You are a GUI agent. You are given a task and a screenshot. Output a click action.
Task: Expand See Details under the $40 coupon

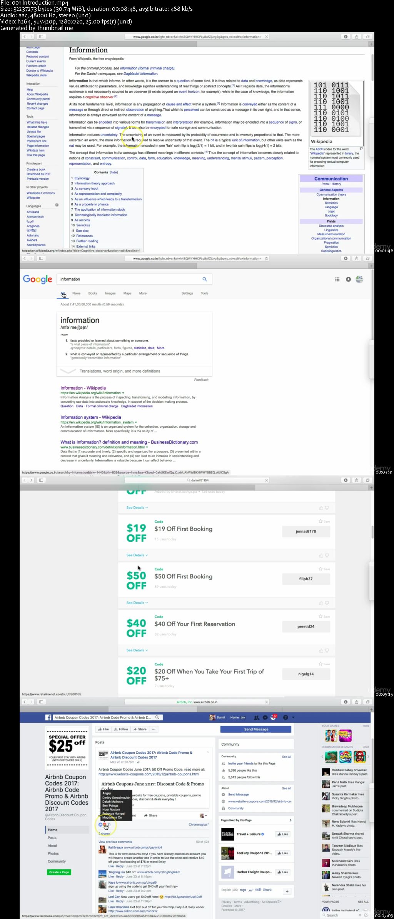click(137, 650)
